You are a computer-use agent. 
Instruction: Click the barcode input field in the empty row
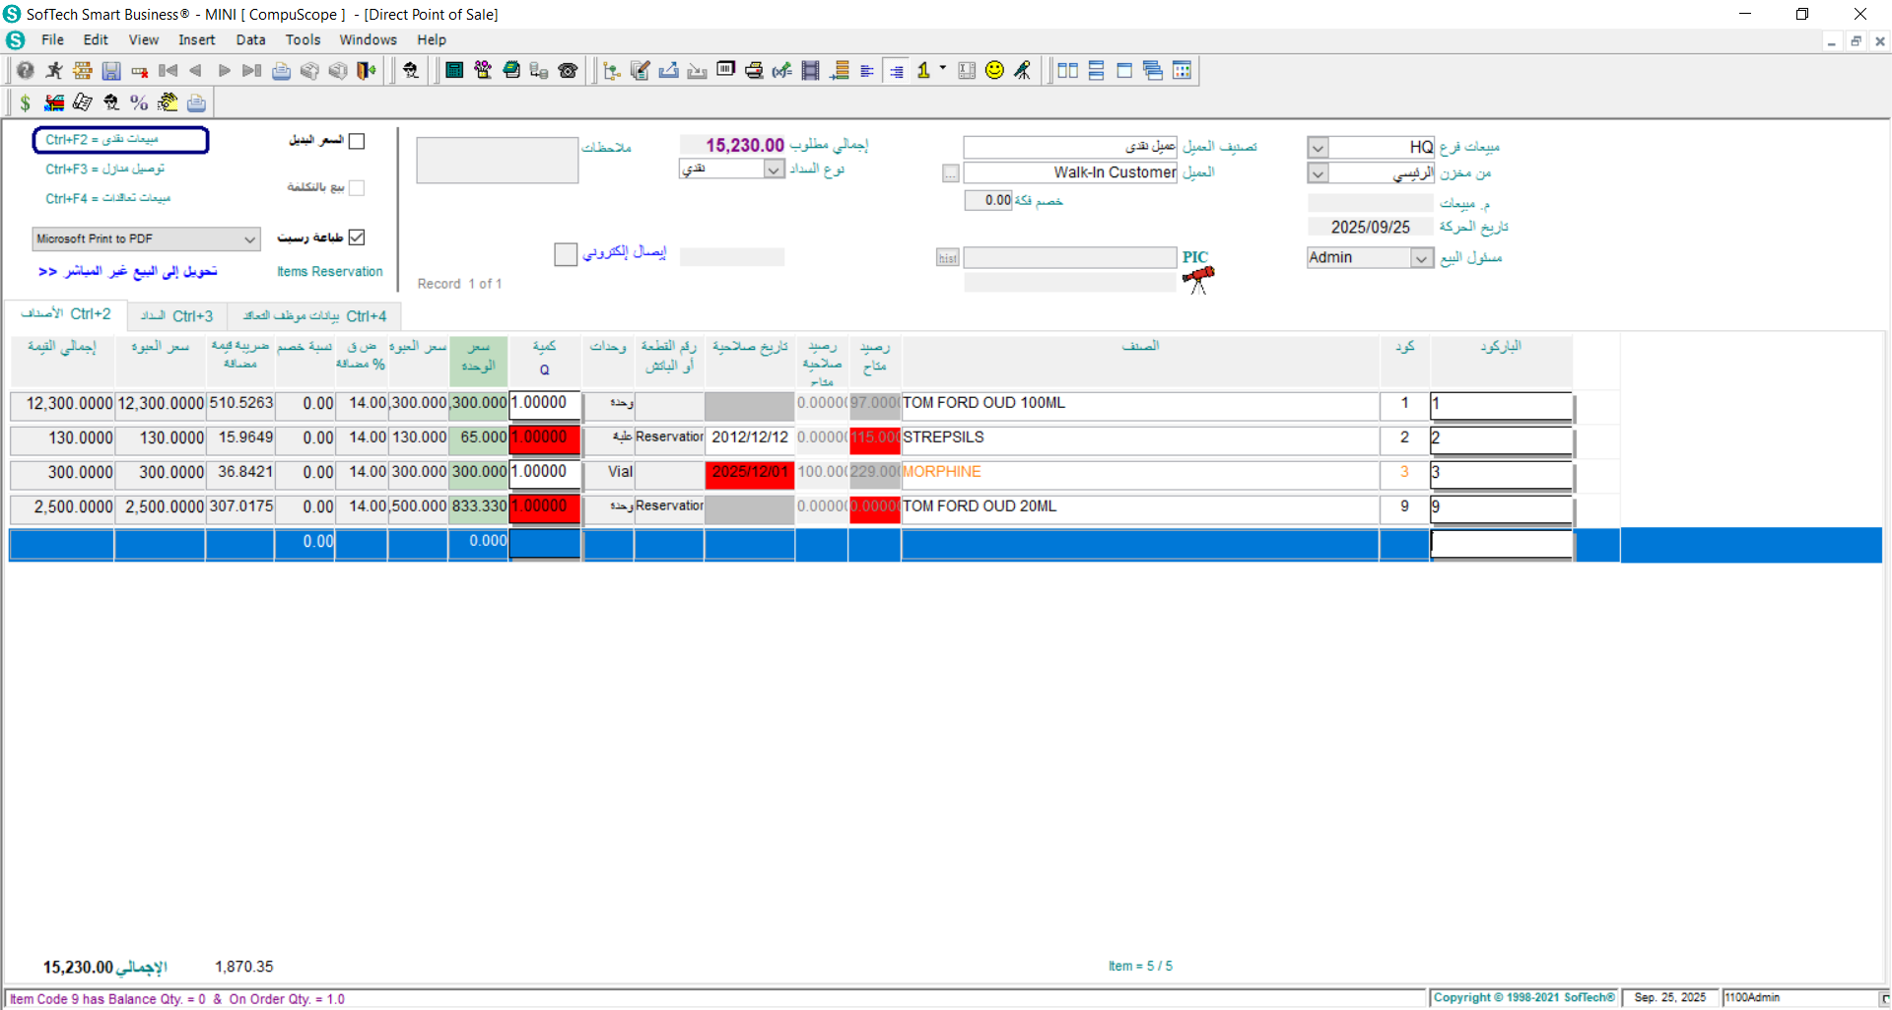(1500, 544)
